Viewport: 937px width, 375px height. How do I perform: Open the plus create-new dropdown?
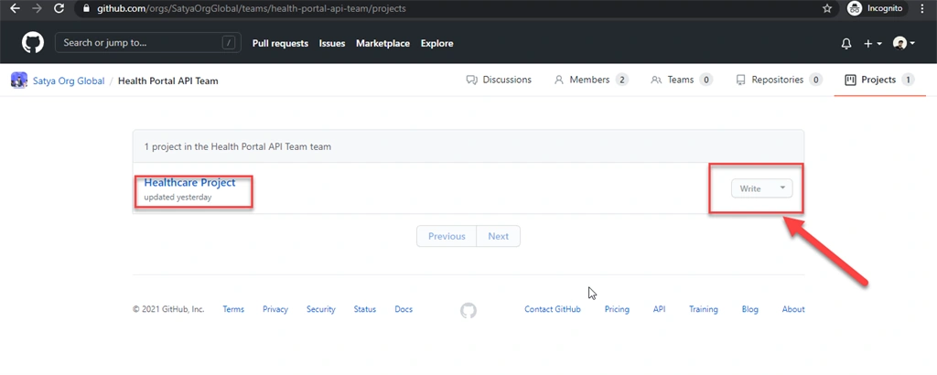pos(872,44)
